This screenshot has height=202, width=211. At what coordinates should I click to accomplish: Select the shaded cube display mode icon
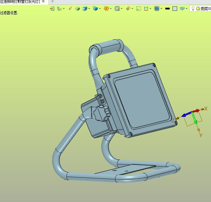tap(85, 9)
